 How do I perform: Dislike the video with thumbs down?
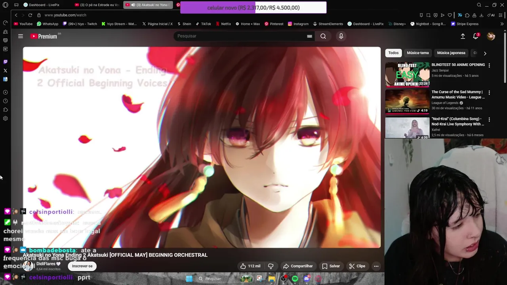[x=271, y=266]
